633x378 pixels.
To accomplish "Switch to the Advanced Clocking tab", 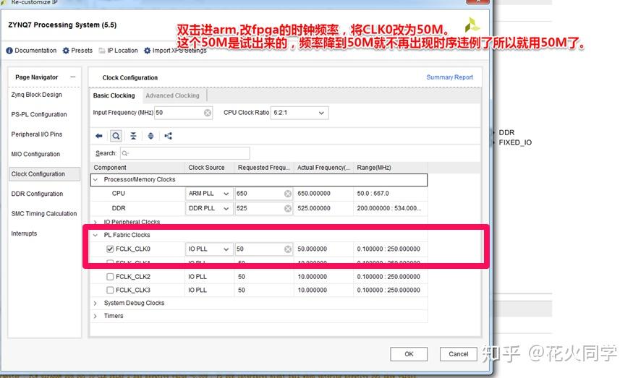I will 172,95.
